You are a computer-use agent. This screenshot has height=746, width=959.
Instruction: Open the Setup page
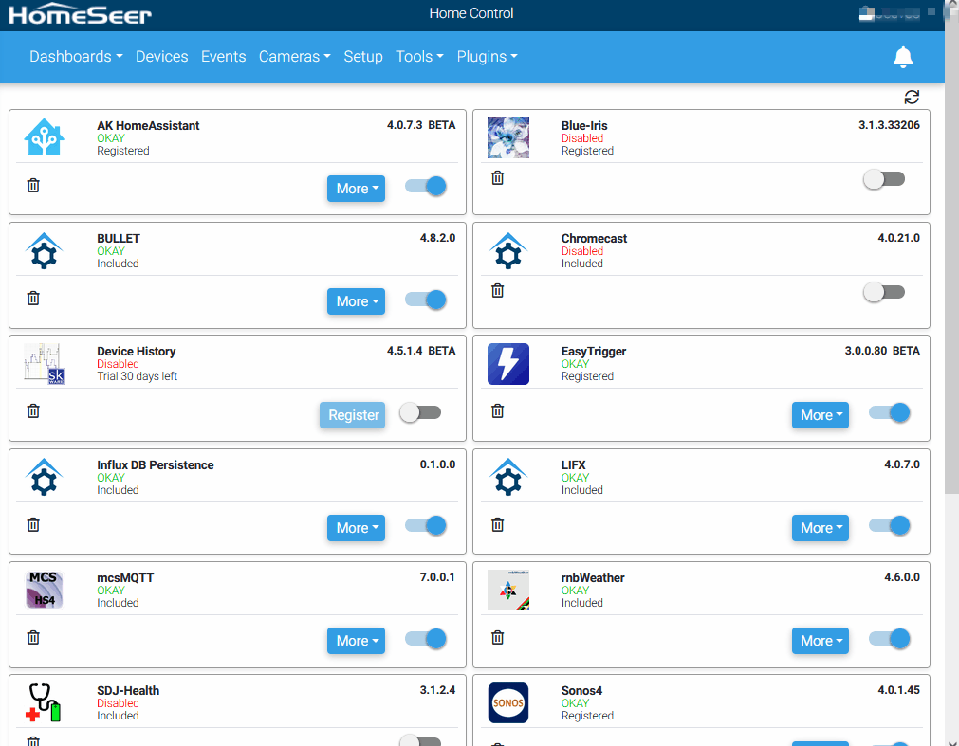point(363,56)
